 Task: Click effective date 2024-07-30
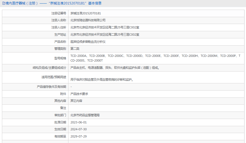coord(78,129)
